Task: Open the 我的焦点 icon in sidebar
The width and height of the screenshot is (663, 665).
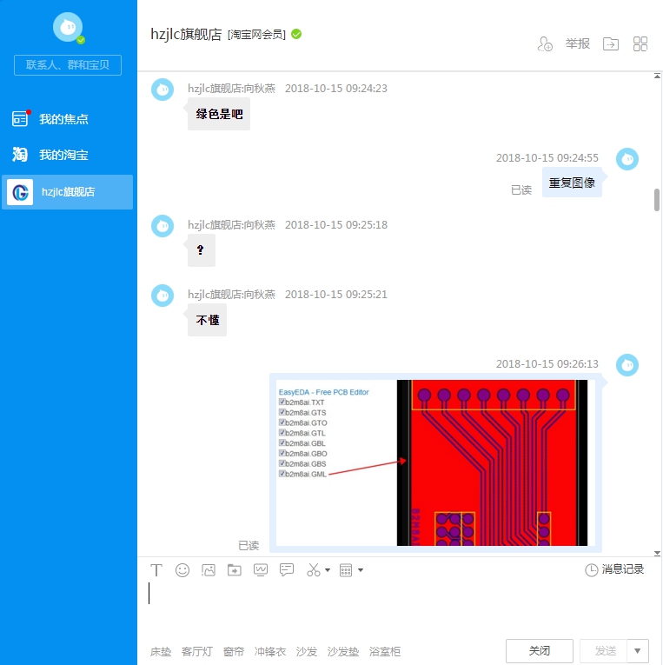Action: click(x=20, y=119)
